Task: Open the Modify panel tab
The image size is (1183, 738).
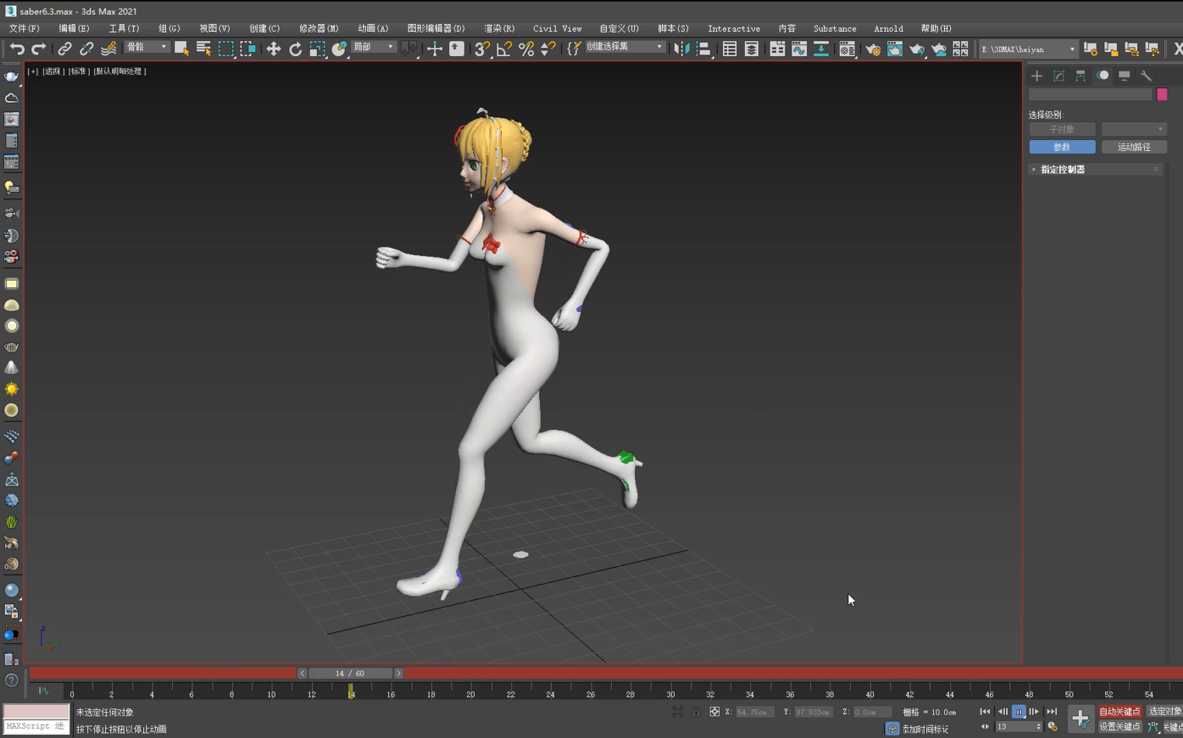Action: pos(1058,75)
